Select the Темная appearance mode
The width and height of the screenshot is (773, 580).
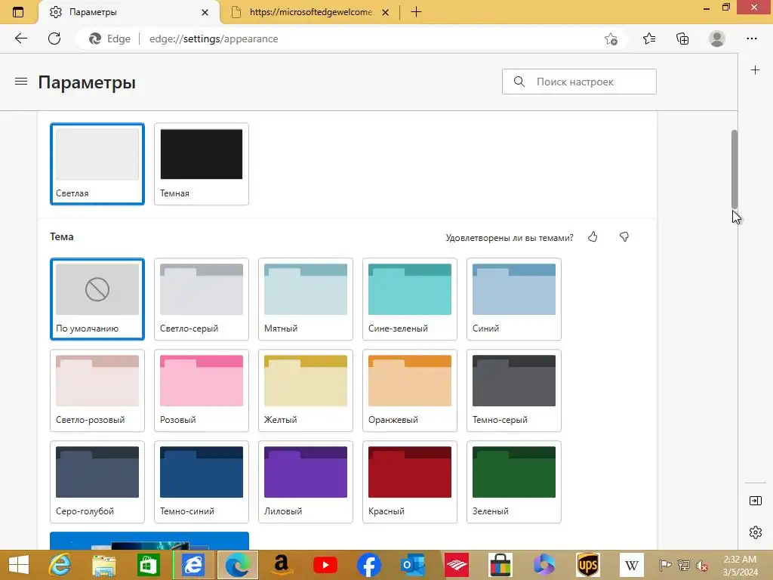coord(201,164)
